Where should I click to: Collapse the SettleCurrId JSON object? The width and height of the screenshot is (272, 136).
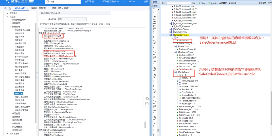pyautogui.click(x=175, y=72)
